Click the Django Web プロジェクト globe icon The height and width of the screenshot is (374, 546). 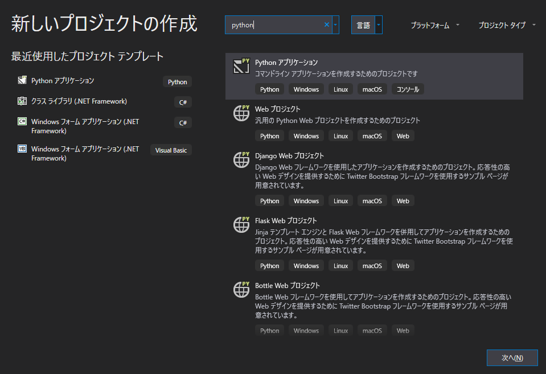(241, 159)
